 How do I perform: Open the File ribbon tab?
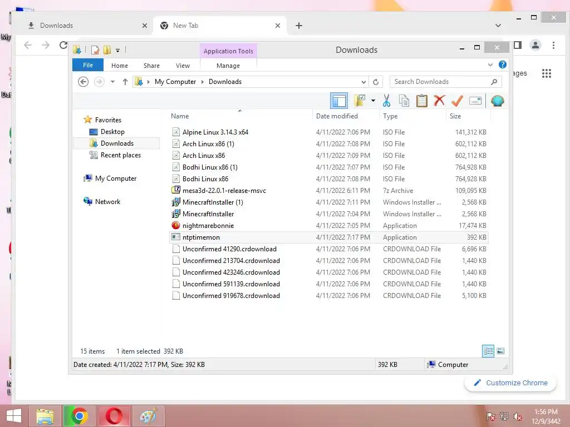tap(88, 65)
